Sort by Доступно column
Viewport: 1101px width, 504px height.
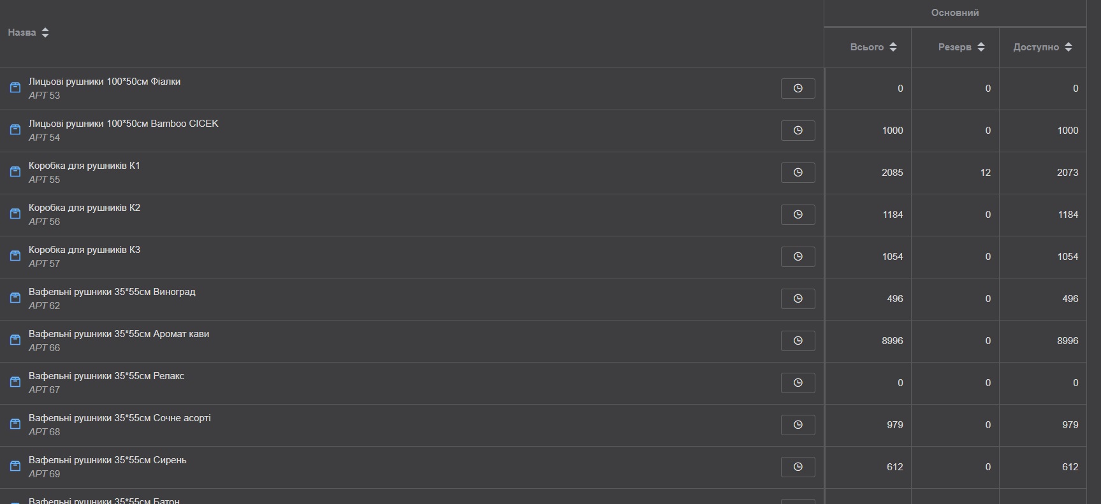click(1068, 47)
